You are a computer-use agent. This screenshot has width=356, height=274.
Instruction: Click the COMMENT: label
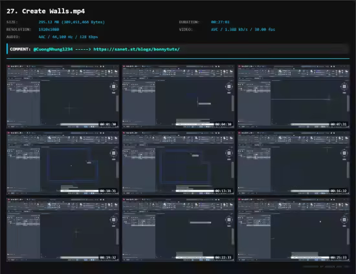coord(20,49)
